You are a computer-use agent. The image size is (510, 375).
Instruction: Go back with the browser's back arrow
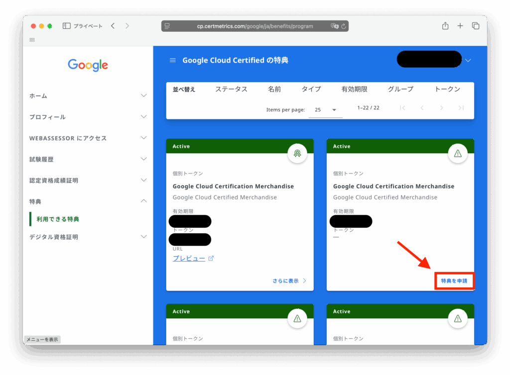click(113, 26)
